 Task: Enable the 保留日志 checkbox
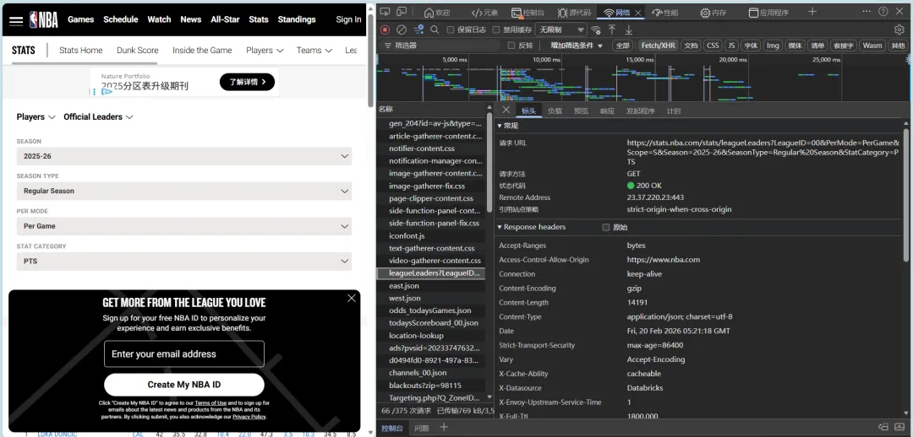pyautogui.click(x=450, y=30)
